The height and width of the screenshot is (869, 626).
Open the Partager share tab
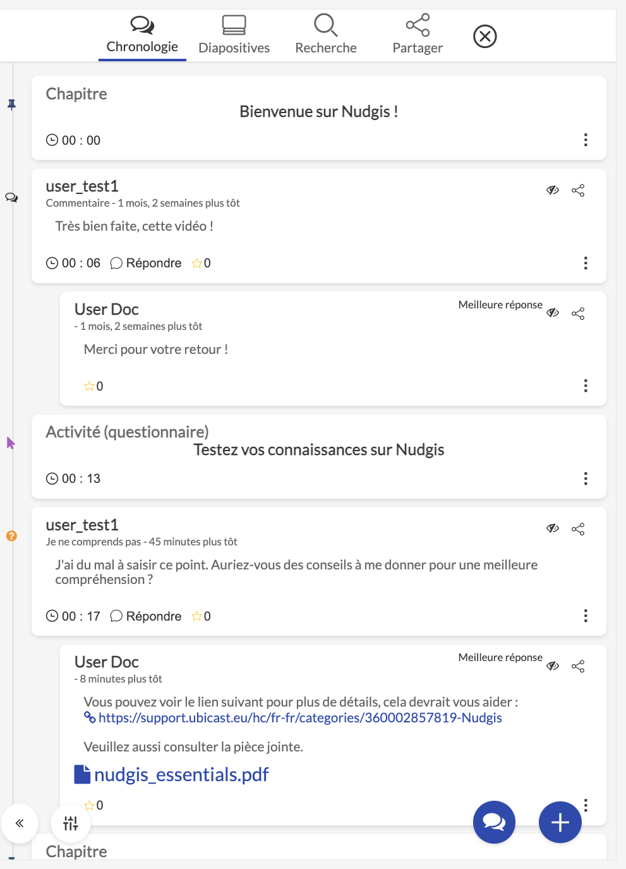click(x=418, y=35)
